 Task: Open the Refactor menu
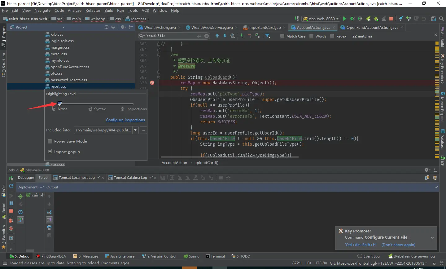(x=93, y=11)
